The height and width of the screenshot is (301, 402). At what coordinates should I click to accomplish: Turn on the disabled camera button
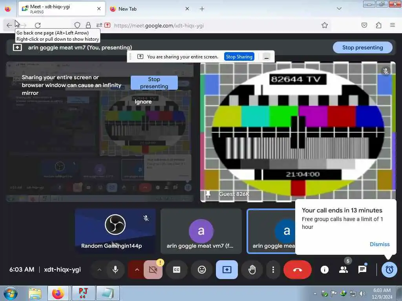pyautogui.click(x=153, y=270)
